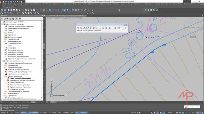Click the highlighted edit tool in floating toolbar
This screenshot has width=204, height=114.
(88, 28)
